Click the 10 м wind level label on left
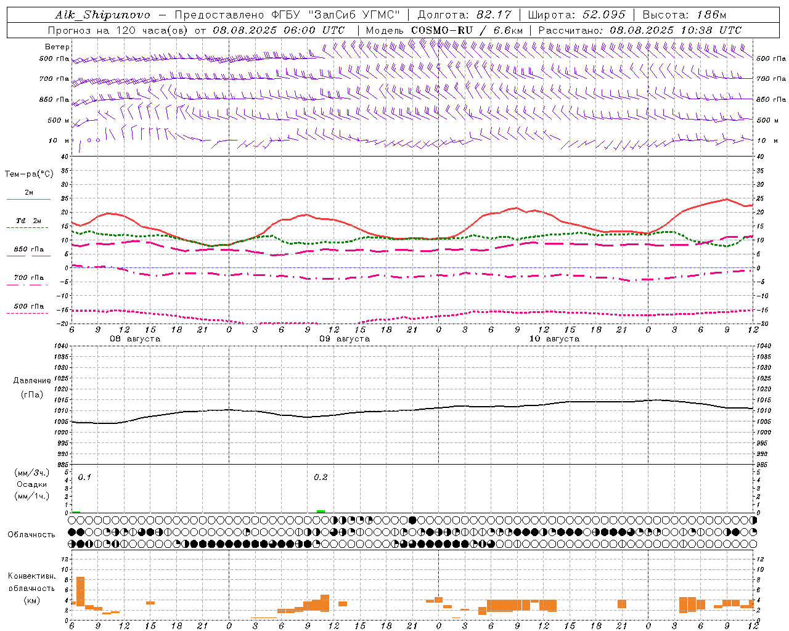 pos(59,140)
